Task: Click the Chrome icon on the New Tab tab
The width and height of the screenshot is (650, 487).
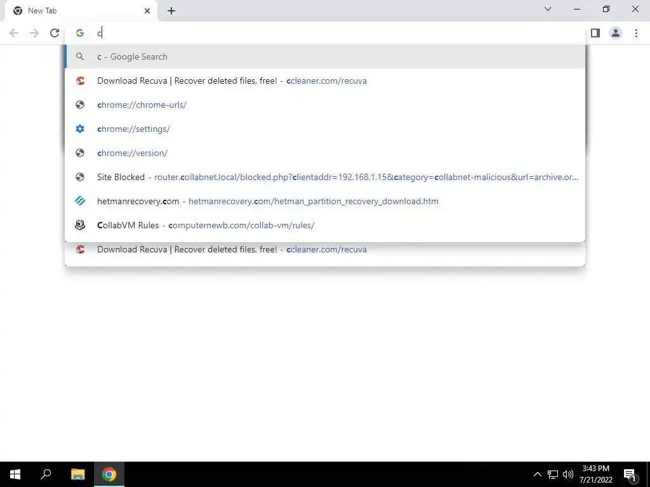Action: tap(18, 11)
